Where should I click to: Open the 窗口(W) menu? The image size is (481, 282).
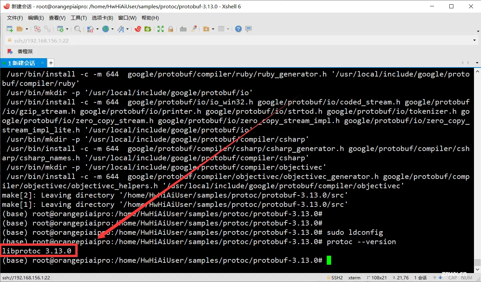[x=127, y=18]
